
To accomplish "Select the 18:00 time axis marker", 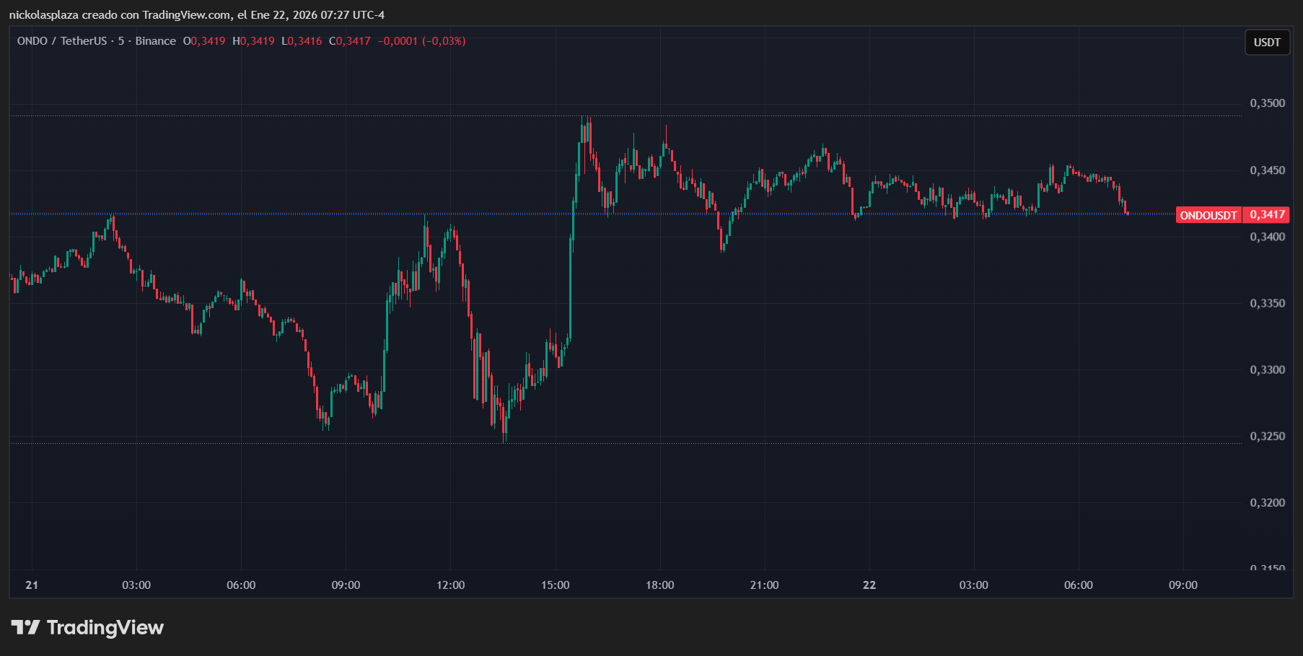I will click(x=659, y=585).
